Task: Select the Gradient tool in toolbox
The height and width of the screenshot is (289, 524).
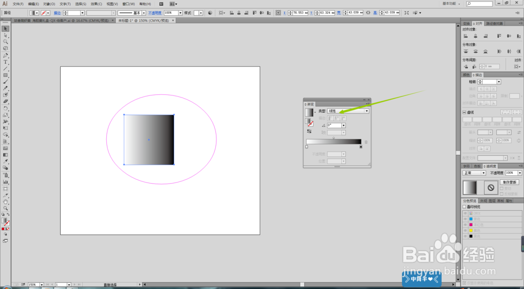Action: 5,155
